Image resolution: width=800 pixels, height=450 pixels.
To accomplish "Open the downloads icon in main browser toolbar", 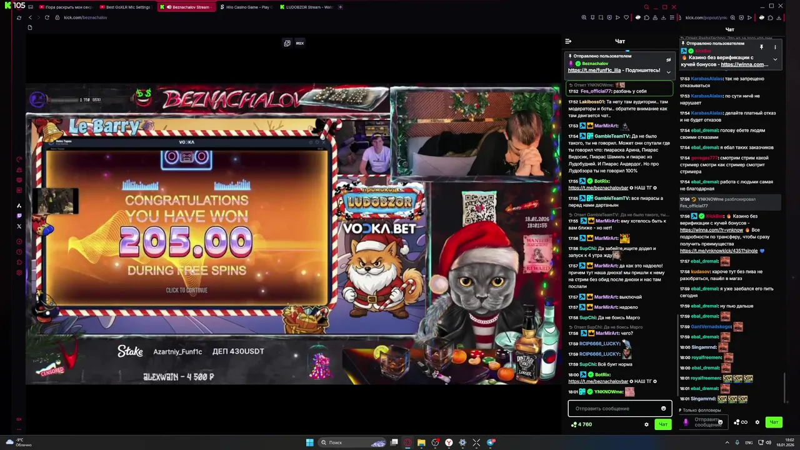I will click(x=662, y=17).
